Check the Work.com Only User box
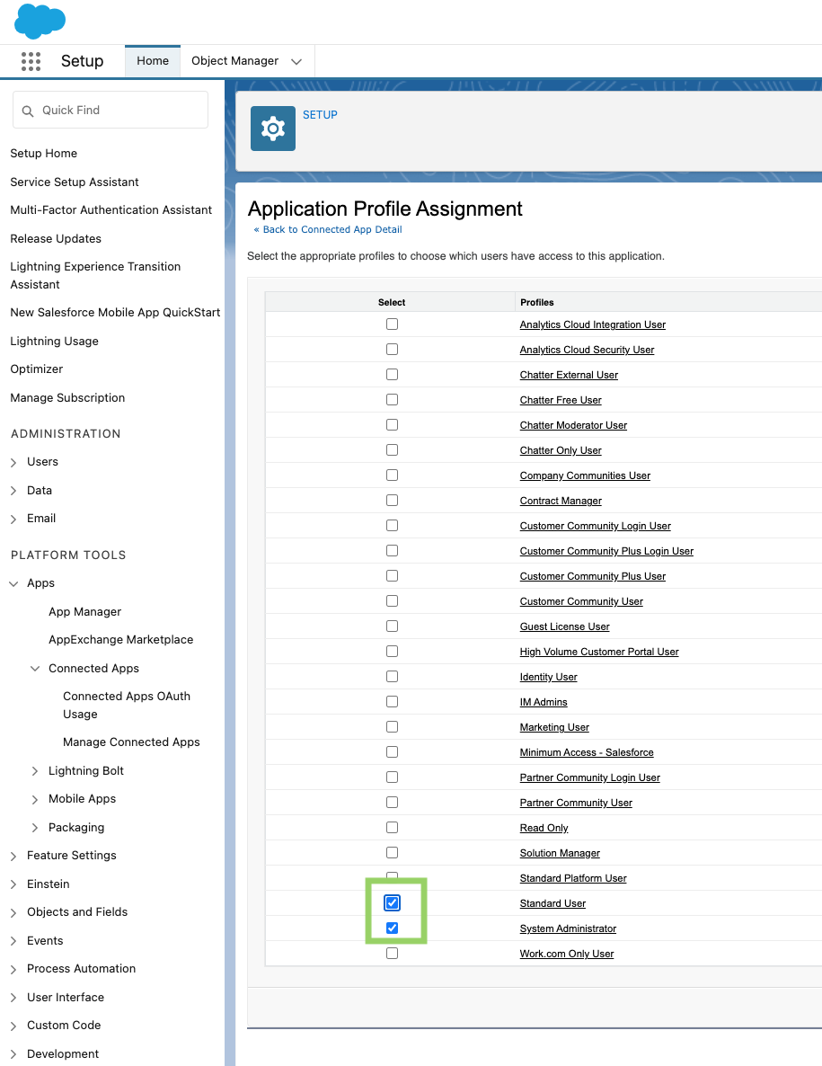Image resolution: width=822 pixels, height=1066 pixels. point(392,953)
